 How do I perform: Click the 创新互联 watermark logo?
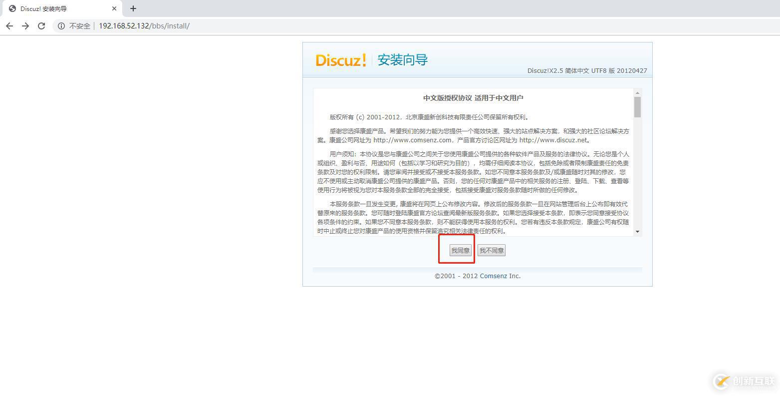[721, 381]
